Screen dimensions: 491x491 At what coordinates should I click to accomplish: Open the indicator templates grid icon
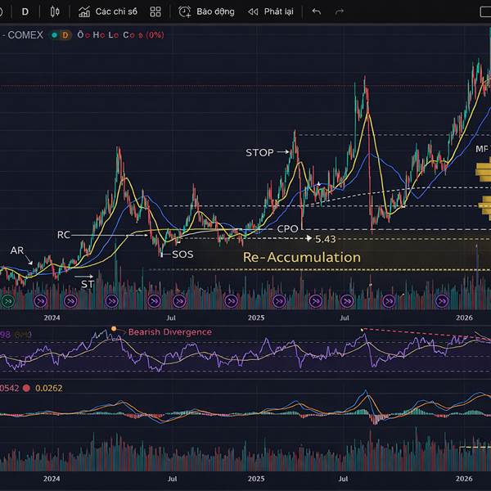(x=155, y=12)
